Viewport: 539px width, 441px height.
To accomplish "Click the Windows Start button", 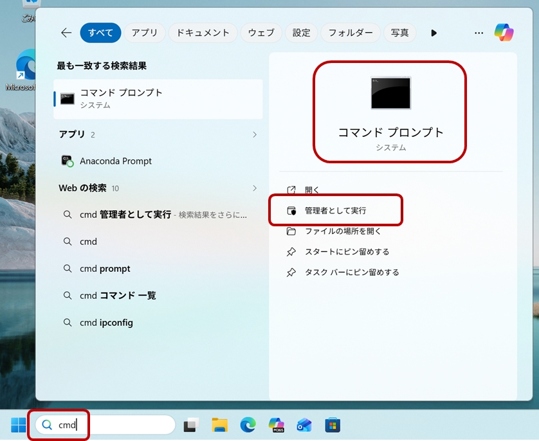I will click(x=18, y=425).
